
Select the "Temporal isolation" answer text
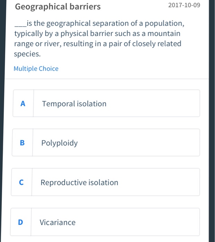point(74,104)
